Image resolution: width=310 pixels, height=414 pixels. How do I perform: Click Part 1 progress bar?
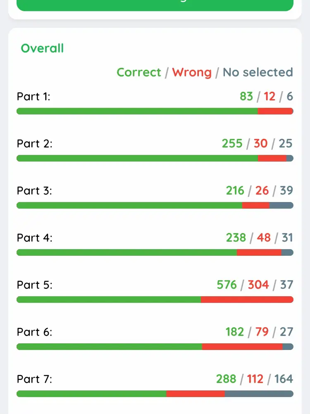[155, 111]
